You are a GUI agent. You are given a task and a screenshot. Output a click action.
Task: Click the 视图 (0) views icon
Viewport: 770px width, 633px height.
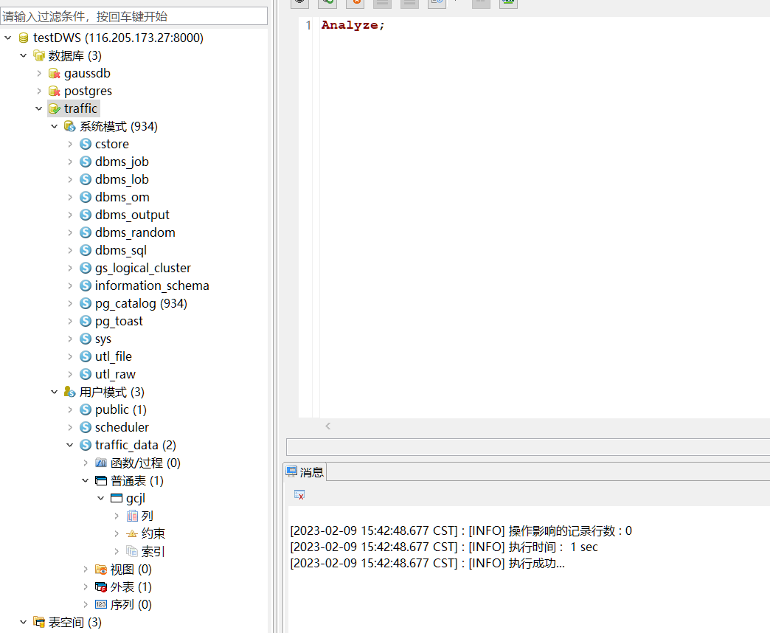click(x=100, y=569)
